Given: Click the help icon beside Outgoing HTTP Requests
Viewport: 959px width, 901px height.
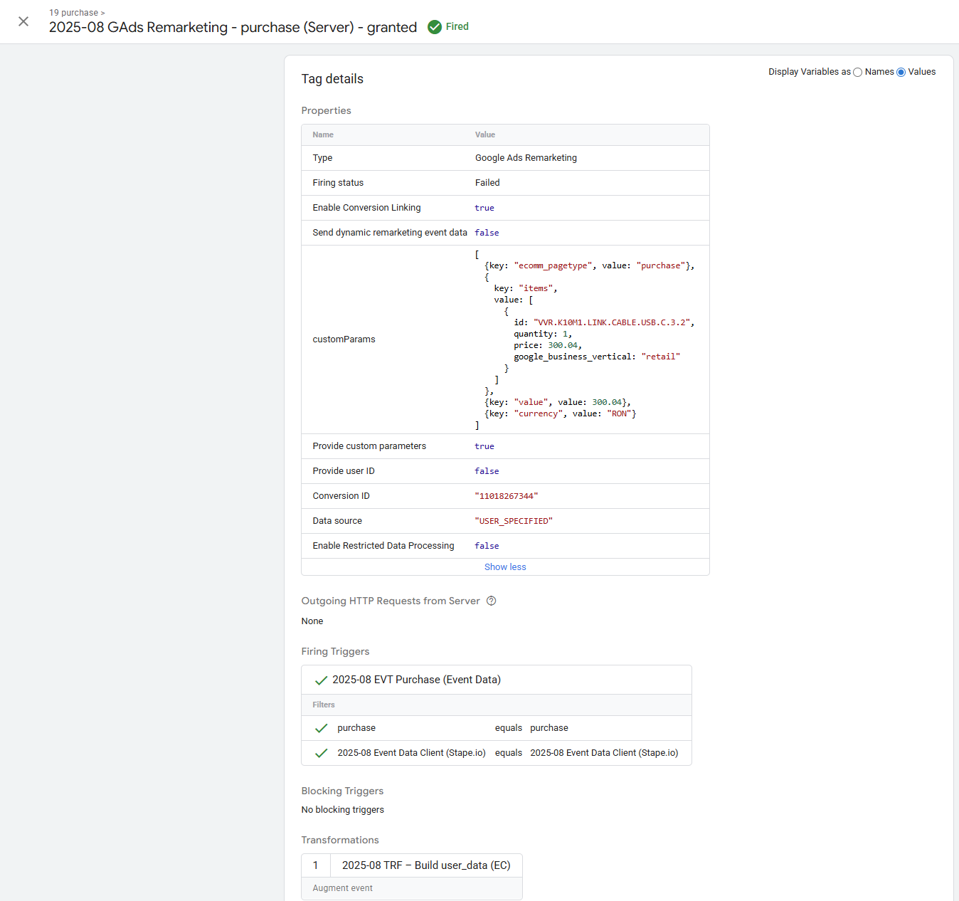Looking at the screenshot, I should [491, 601].
